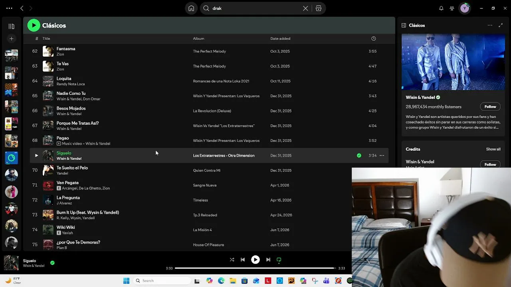Click the plus icon to create a playlist
The height and width of the screenshot is (287, 511).
[x=11, y=39]
